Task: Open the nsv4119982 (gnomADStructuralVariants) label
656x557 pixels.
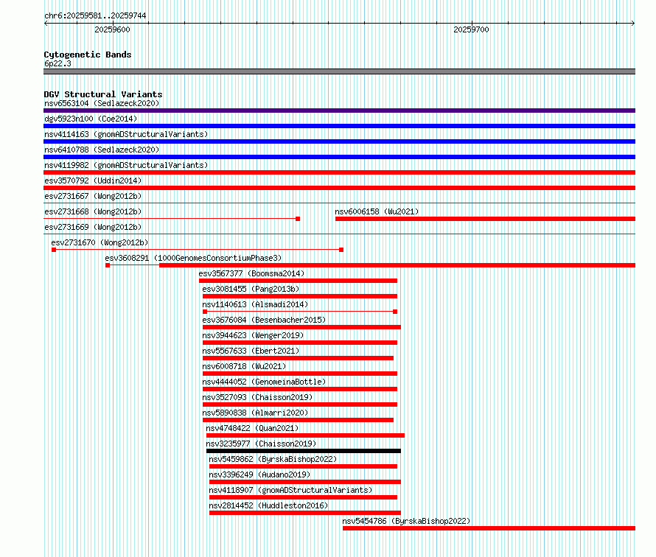Action: pos(126,165)
